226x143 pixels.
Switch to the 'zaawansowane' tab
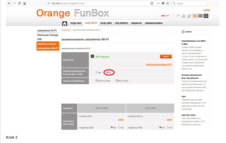point(154,23)
